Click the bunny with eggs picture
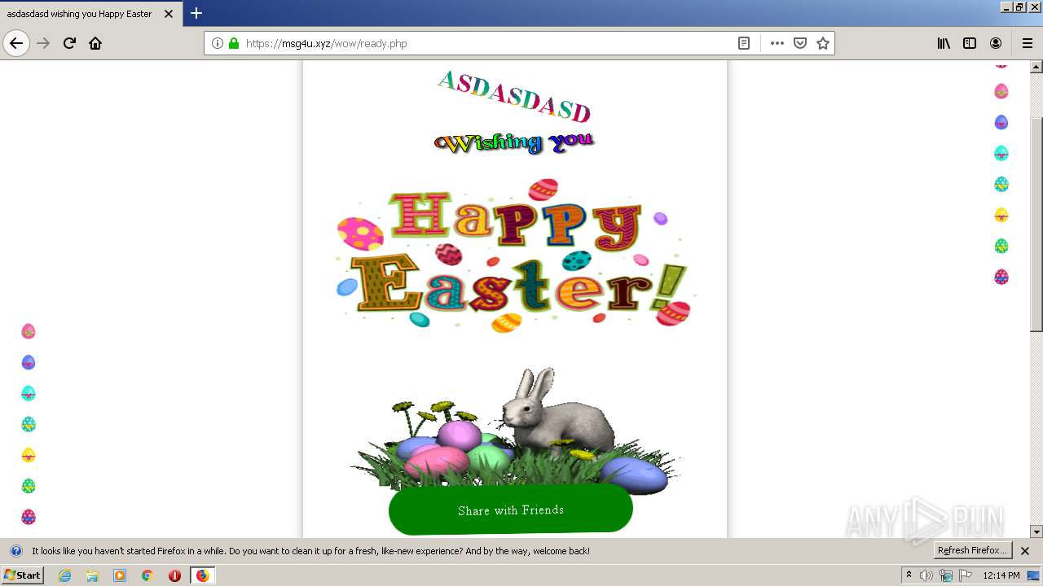The width and height of the screenshot is (1043, 586). [513, 430]
